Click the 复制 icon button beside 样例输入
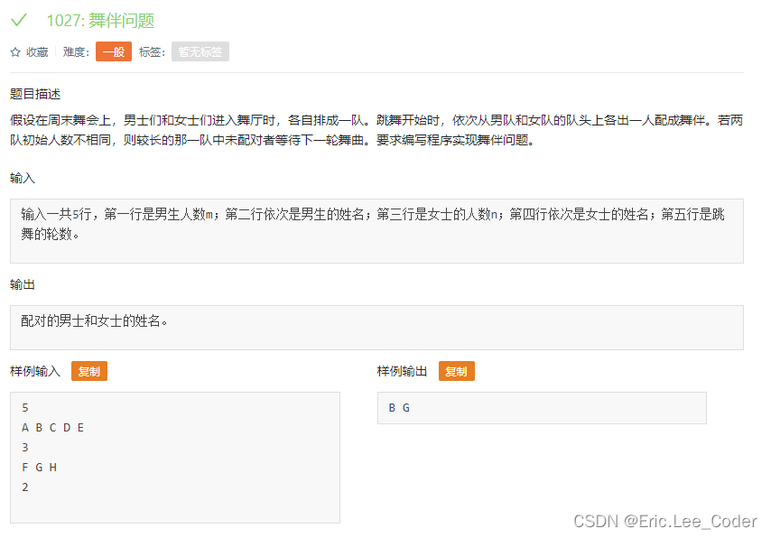Viewport: 771px width, 538px height. pyautogui.click(x=88, y=370)
